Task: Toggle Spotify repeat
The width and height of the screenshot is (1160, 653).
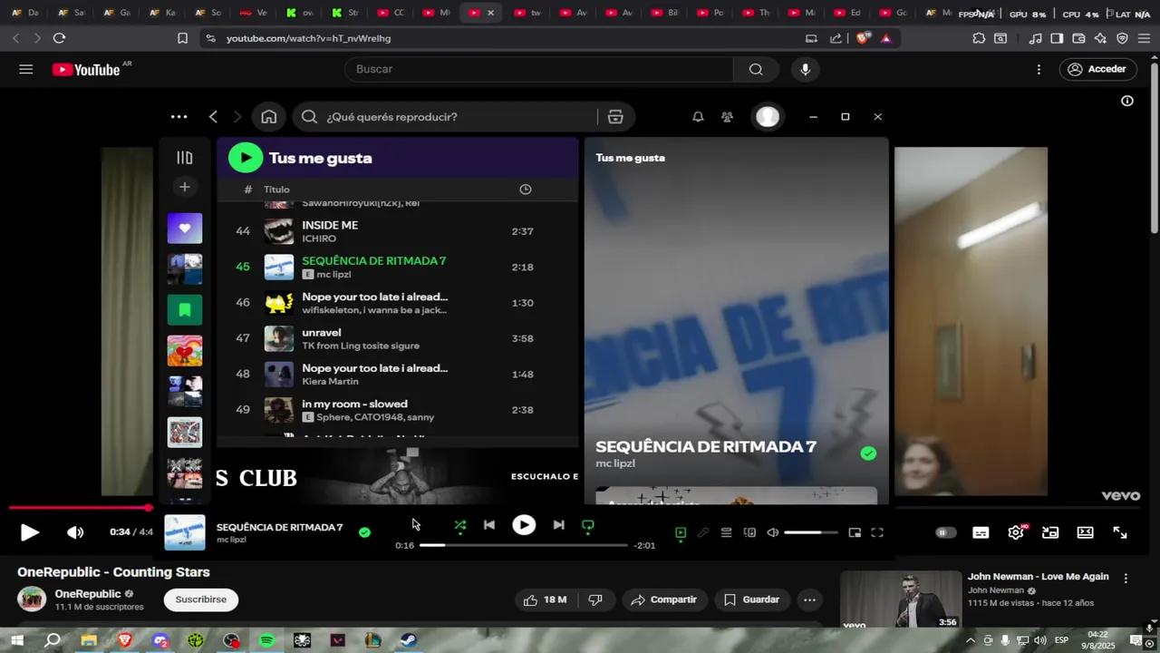Action: 587,525
